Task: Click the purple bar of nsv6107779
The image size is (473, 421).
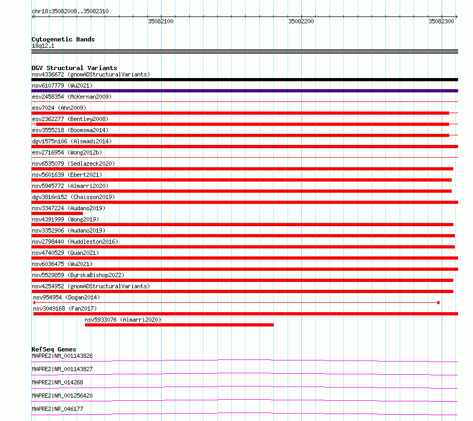Action: coord(244,91)
